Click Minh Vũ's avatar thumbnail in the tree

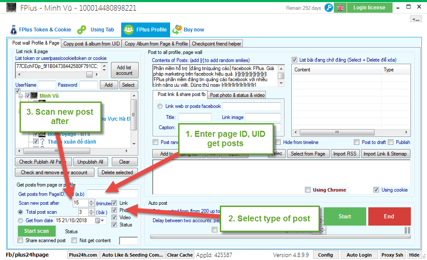(34, 96)
